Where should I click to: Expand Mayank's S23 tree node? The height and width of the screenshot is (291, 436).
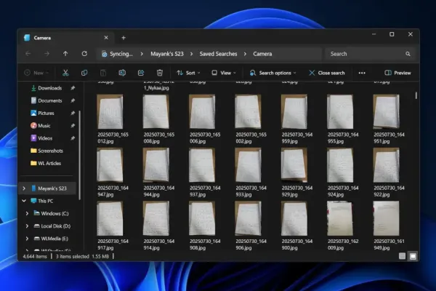pyautogui.click(x=24, y=188)
